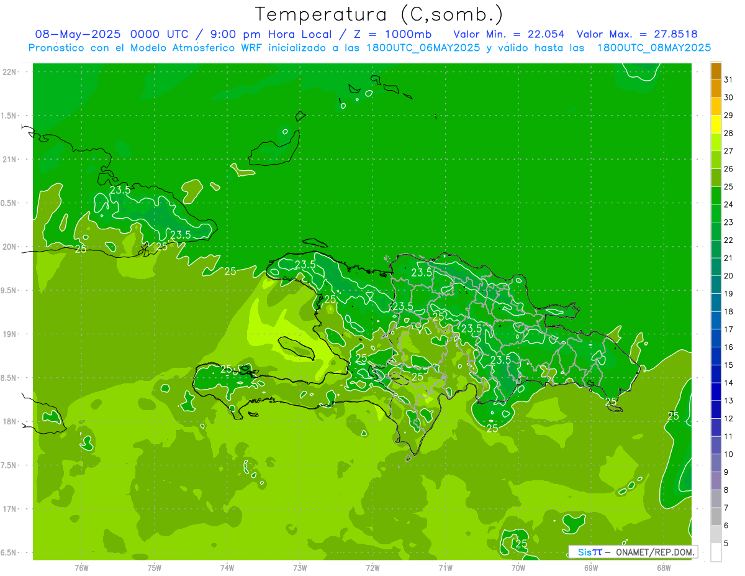Click the "25" contour label near 68W

[673, 416]
